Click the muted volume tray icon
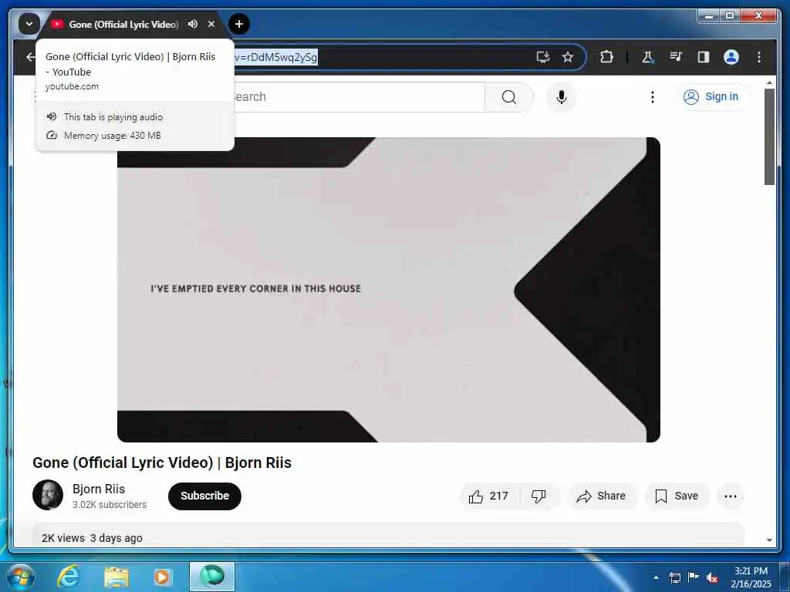790x592 pixels. (x=712, y=577)
